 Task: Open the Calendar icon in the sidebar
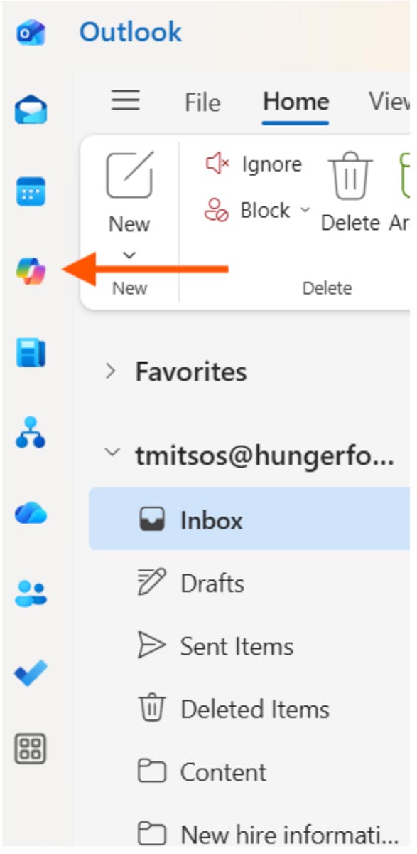click(x=31, y=192)
